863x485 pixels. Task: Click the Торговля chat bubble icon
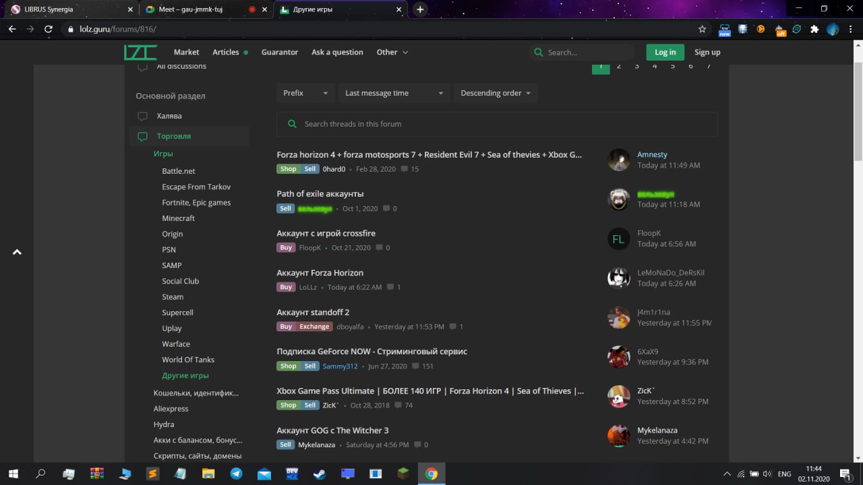pyautogui.click(x=142, y=136)
